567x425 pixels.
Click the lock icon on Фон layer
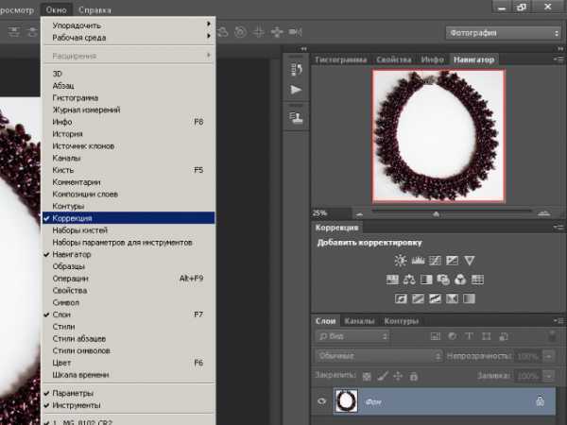click(x=539, y=400)
